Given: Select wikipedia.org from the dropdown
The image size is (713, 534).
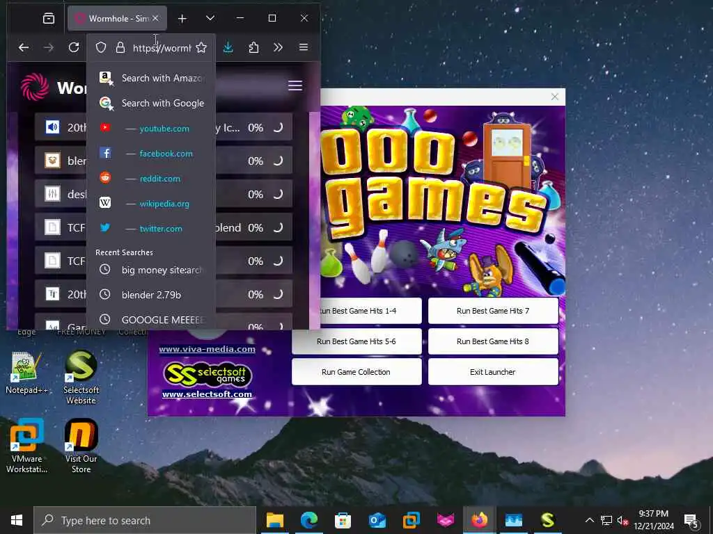Looking at the screenshot, I should point(151,204).
